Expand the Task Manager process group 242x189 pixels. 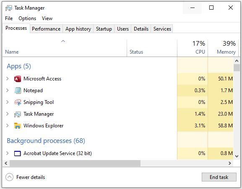[7, 114]
